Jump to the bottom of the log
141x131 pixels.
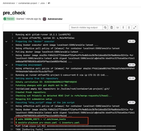pyautogui.click(x=129, y=28)
